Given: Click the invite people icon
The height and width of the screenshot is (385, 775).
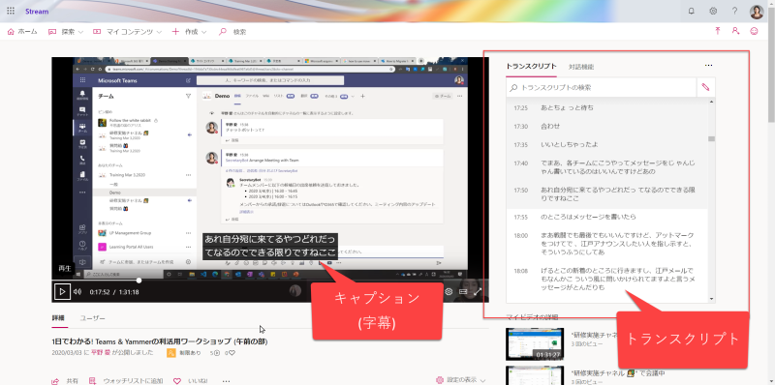Looking at the screenshot, I should [x=735, y=31].
